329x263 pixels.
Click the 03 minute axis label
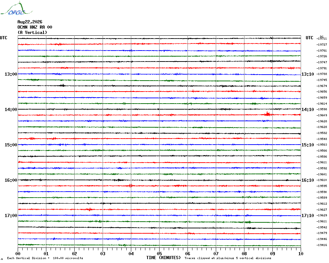pyautogui.click(x=103, y=254)
